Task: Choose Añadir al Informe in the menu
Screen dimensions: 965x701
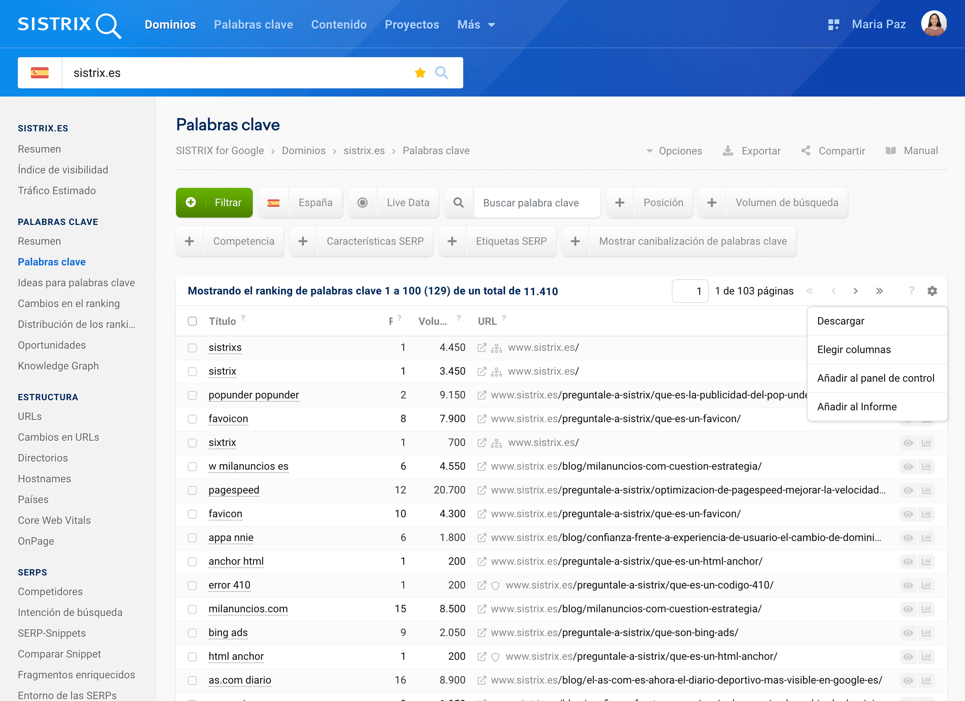Action: pos(857,407)
